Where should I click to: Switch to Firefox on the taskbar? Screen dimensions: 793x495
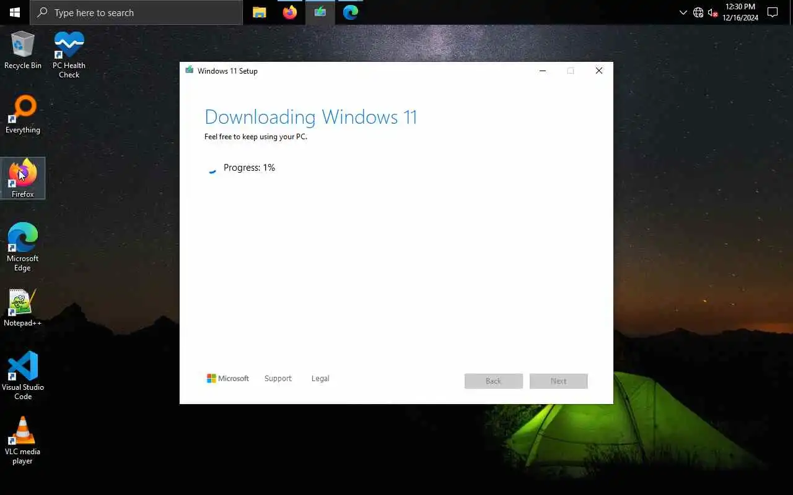pyautogui.click(x=290, y=12)
